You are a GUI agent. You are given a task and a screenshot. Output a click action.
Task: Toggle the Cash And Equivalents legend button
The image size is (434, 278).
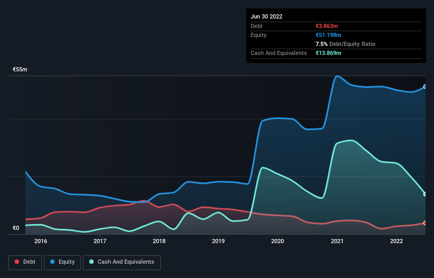122,262
